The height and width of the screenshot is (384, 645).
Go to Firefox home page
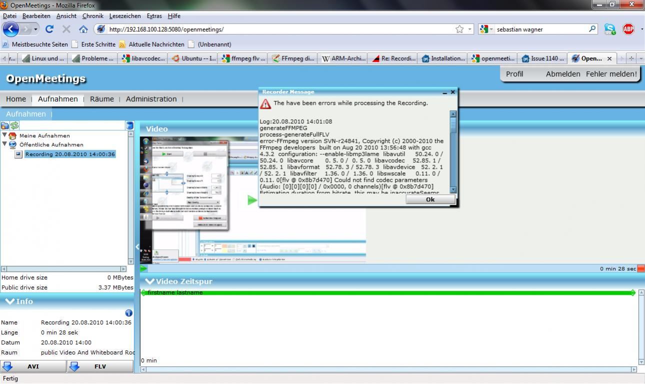point(83,30)
